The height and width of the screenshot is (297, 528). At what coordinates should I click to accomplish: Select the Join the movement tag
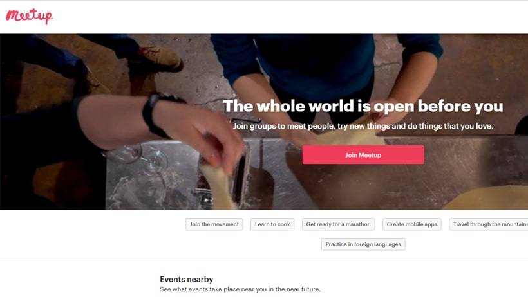214,224
